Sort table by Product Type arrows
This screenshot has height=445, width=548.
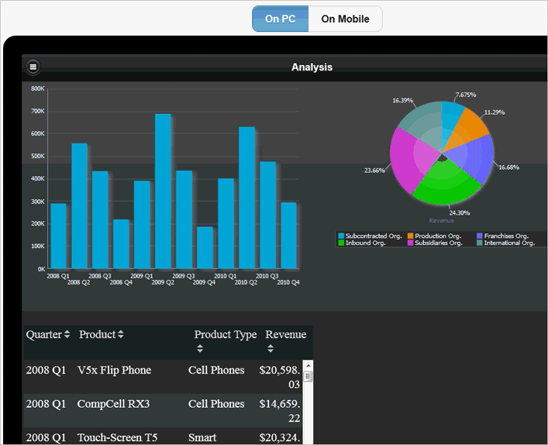point(200,349)
